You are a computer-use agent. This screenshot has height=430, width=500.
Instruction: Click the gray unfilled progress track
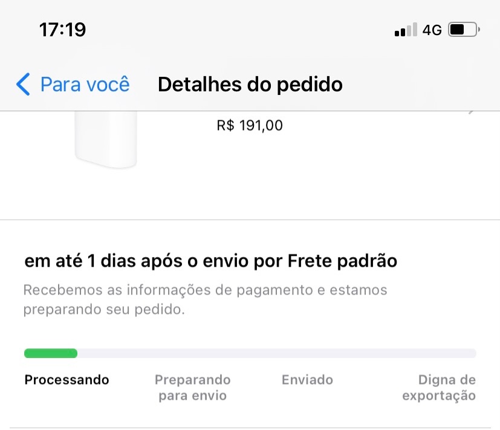[276, 353]
